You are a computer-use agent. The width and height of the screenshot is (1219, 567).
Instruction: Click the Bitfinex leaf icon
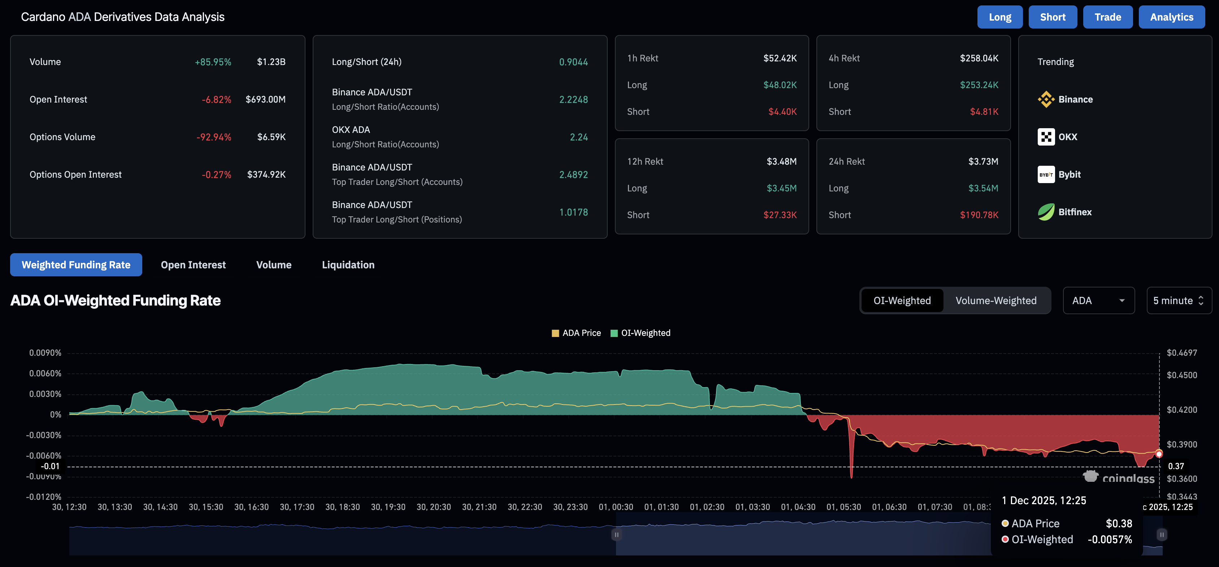coord(1046,212)
